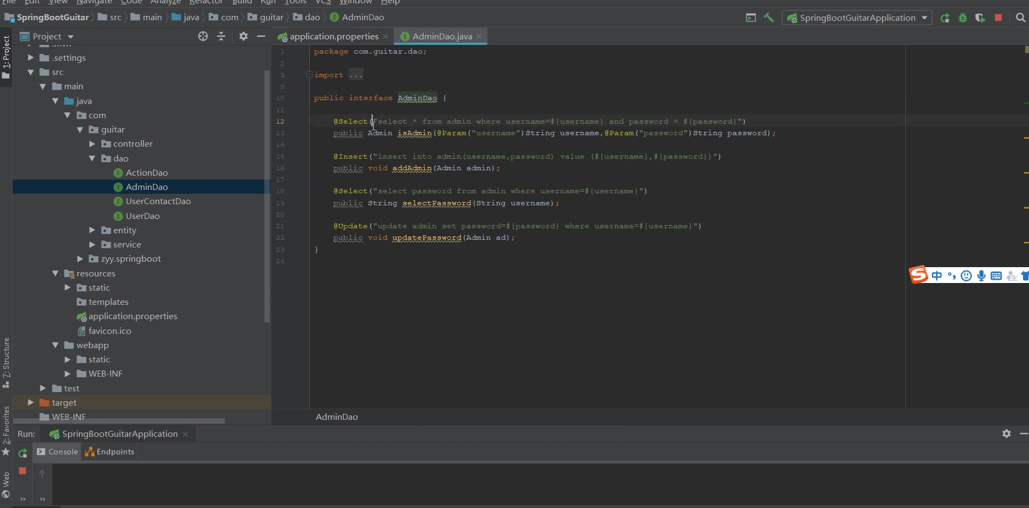Toggle the Structure tool window
Image resolution: width=1029 pixels, height=508 pixels.
tap(6, 359)
